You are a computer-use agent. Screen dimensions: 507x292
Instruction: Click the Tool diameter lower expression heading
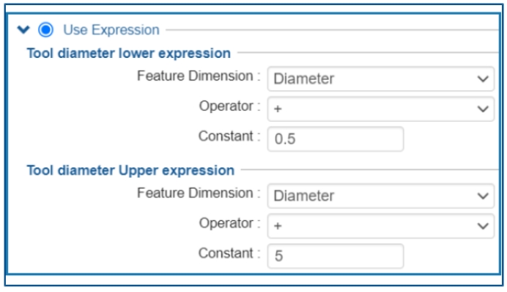point(129,54)
